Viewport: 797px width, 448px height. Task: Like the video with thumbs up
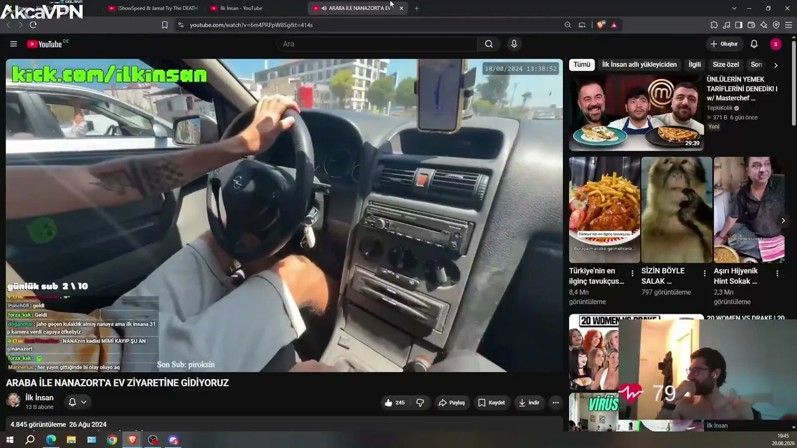point(395,403)
